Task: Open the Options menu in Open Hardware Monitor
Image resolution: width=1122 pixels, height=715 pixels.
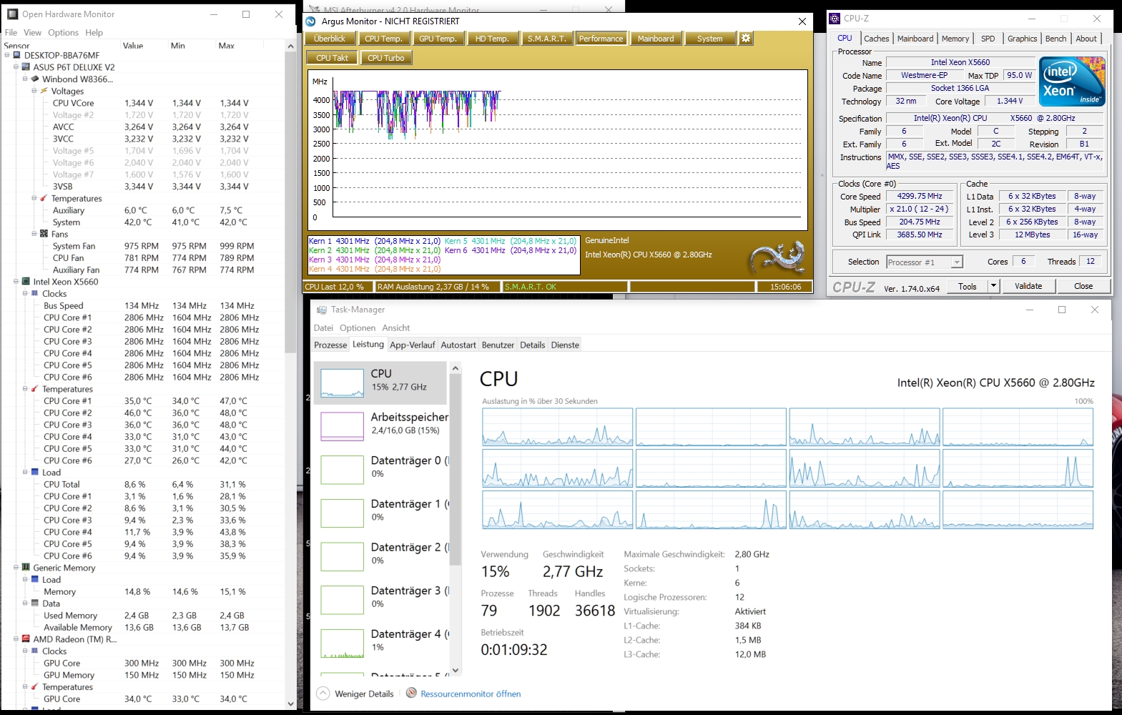Action: (x=63, y=32)
